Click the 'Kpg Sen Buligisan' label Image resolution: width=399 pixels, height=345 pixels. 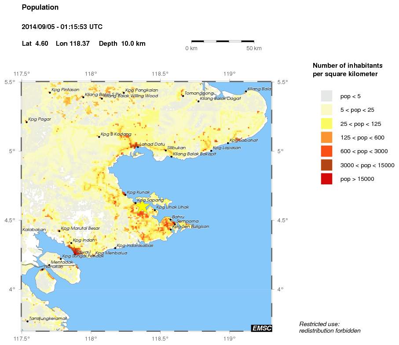click(191, 227)
